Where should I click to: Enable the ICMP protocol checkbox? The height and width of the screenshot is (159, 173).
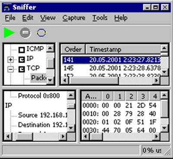pyautogui.click(x=22, y=50)
